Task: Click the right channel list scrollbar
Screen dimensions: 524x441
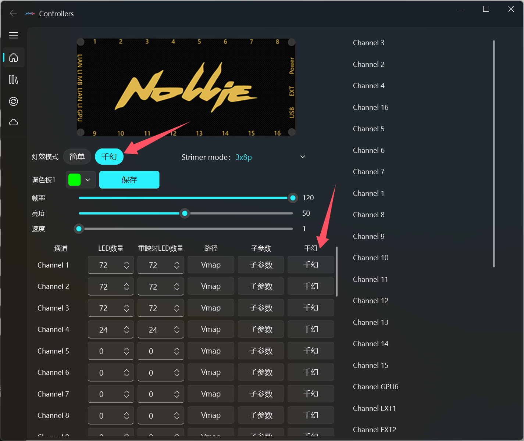Action: tap(494, 154)
